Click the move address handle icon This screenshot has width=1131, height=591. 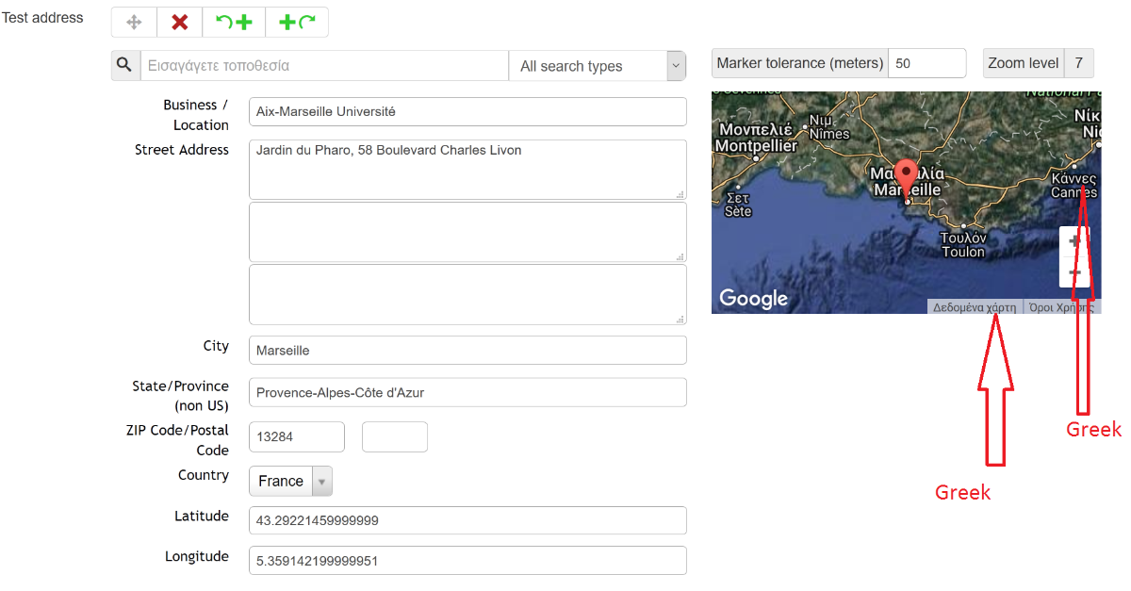tap(134, 23)
